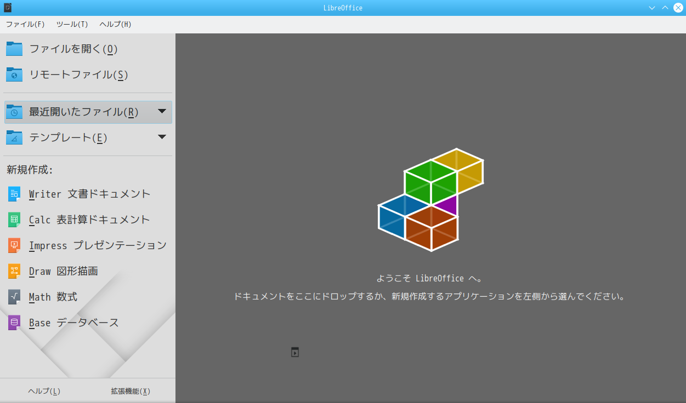Screen dimensions: 686x403
Task: Maximize the LibreOffice window
Action: [x=665, y=8]
